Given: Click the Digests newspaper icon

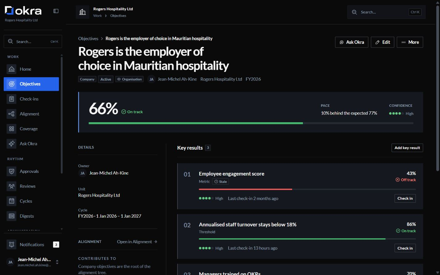Looking at the screenshot, I should [x=11, y=216].
